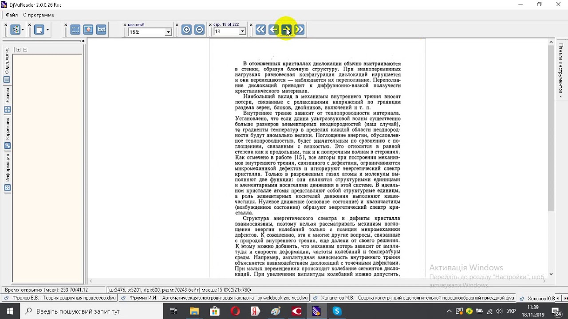
Task: Open the notification center icon
Action: [556, 311]
